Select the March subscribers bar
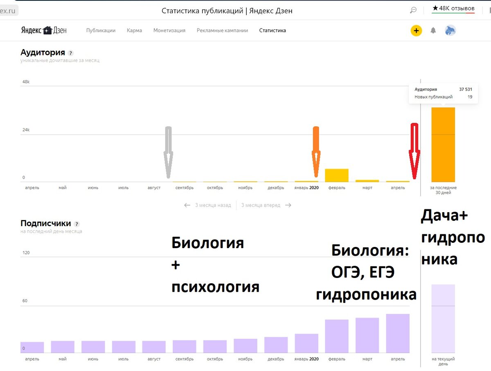Screen dimensions: 491x371 tap(367, 335)
